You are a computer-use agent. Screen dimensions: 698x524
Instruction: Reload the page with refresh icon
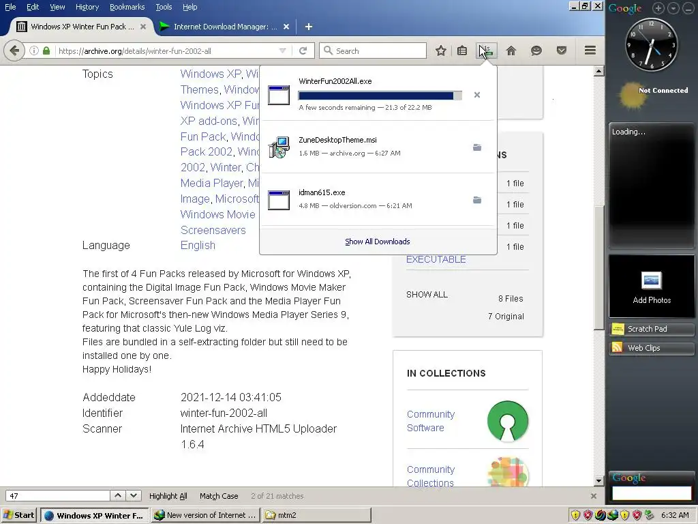coord(303,50)
